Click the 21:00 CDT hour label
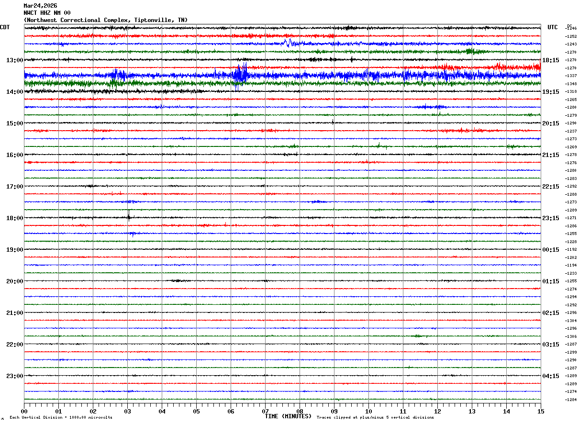The height and width of the screenshot is (424, 579). [15, 313]
